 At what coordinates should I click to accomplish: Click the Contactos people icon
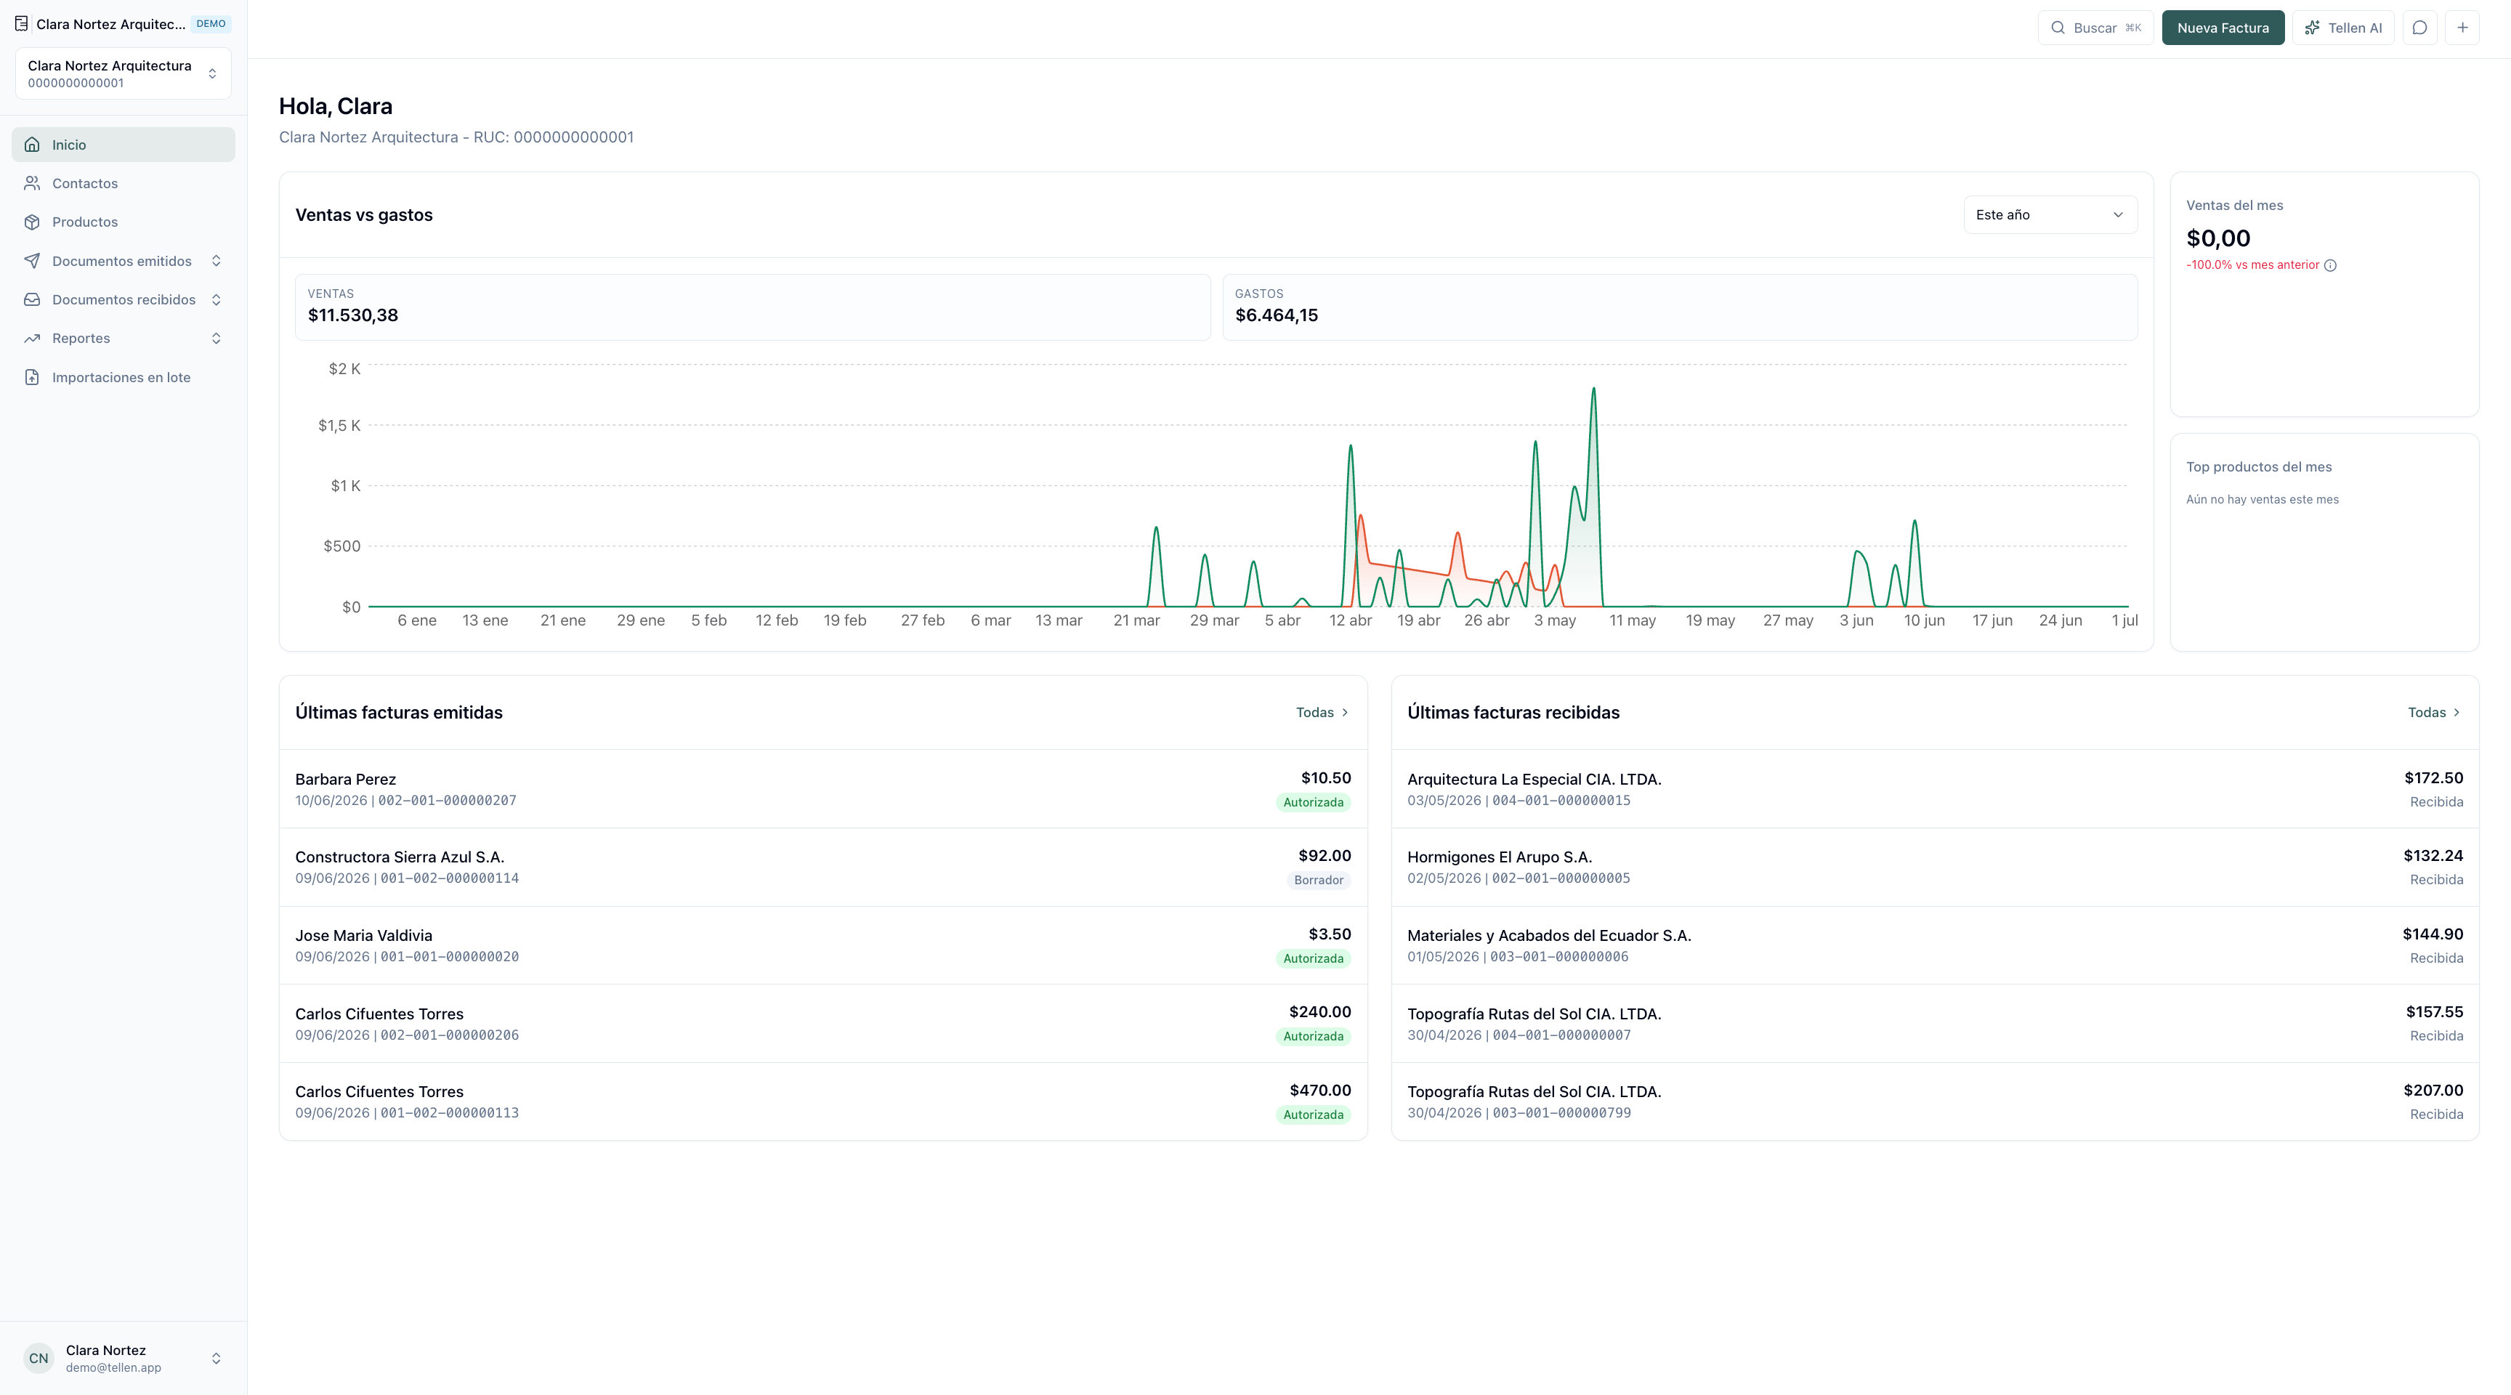32,183
